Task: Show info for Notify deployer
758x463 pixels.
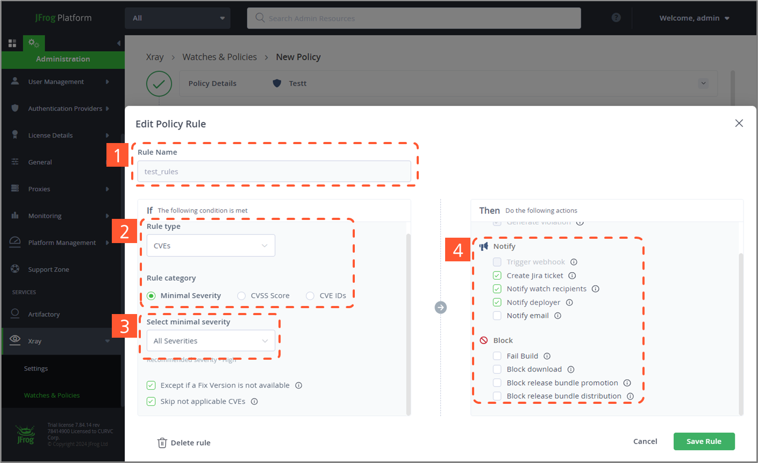Action: point(569,302)
